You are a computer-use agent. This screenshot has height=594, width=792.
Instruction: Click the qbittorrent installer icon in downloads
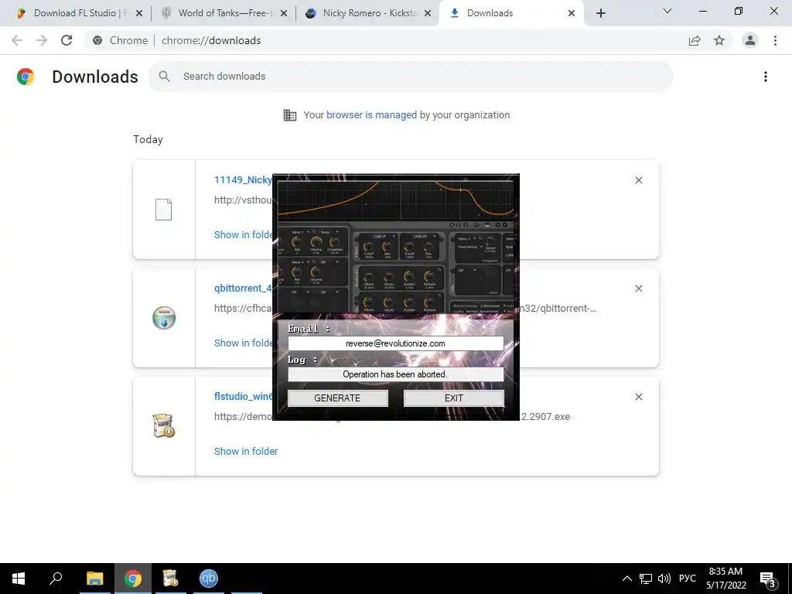click(x=164, y=318)
